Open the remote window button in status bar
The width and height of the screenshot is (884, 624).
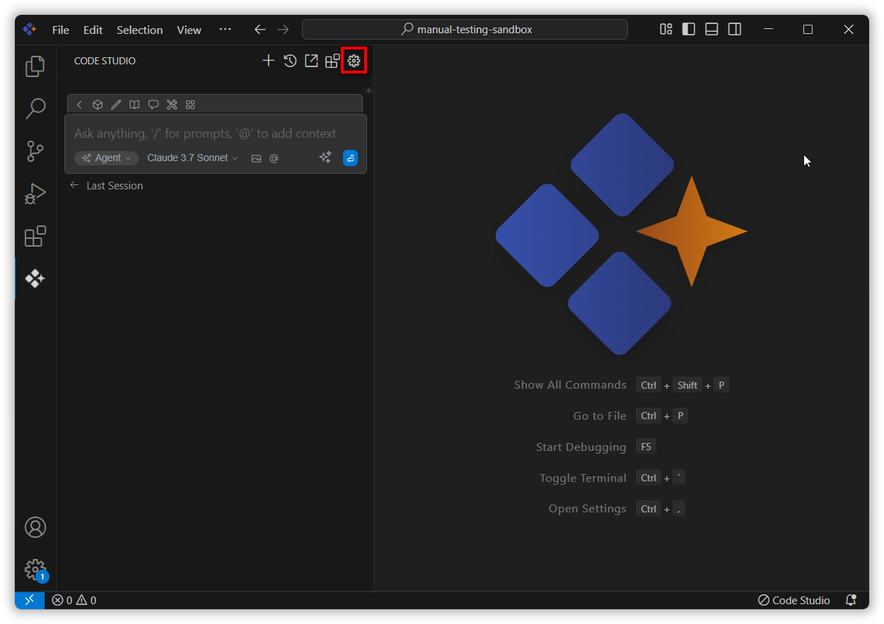(x=30, y=600)
